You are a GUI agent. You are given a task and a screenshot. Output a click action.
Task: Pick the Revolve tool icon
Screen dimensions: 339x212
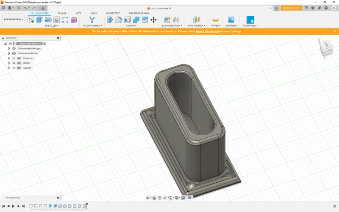(x=48, y=20)
